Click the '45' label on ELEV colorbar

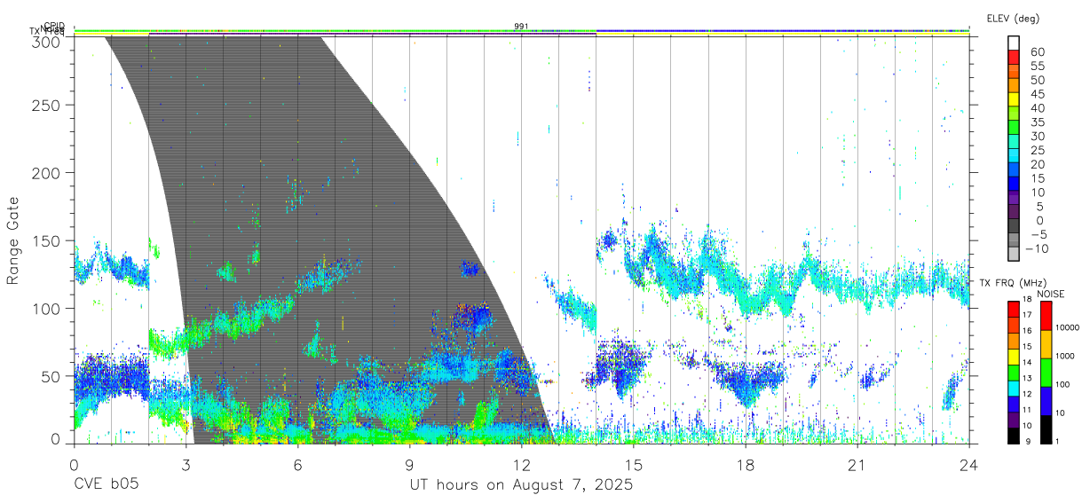pyautogui.click(x=1037, y=94)
